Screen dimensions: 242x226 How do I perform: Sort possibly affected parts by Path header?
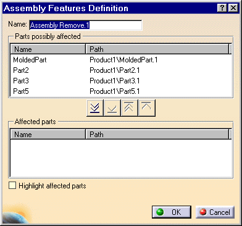(157, 49)
